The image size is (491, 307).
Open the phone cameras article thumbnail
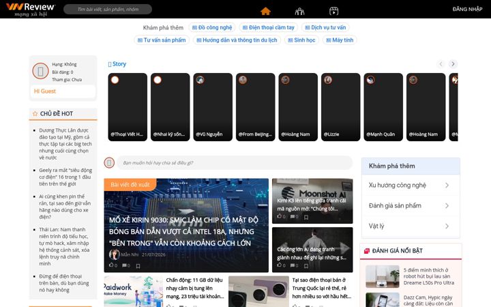[258, 291]
